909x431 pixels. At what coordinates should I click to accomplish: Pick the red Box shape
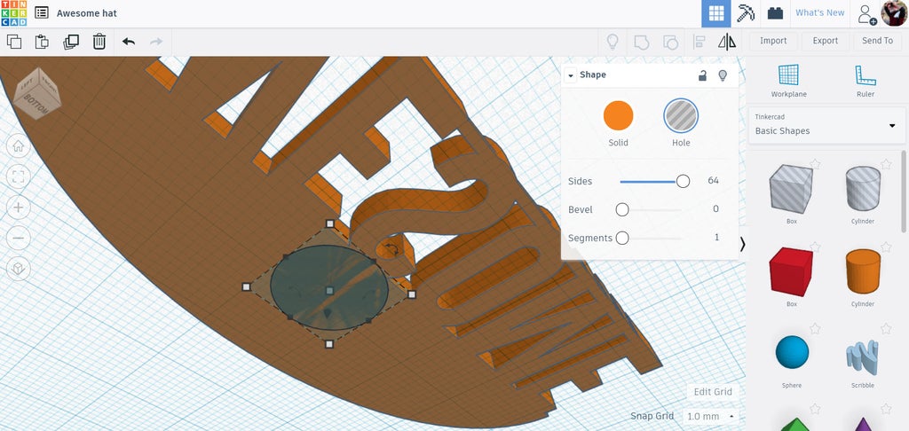(791, 271)
